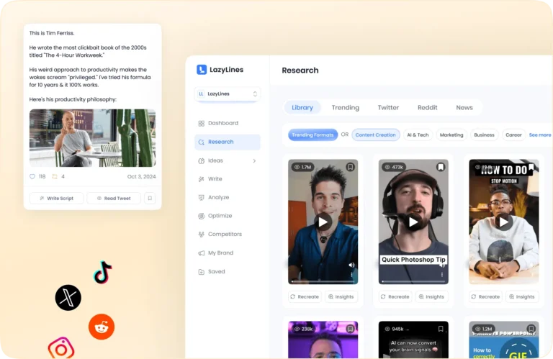553x359 pixels.
Task: Play the Stop Motion video
Action: (x=503, y=222)
